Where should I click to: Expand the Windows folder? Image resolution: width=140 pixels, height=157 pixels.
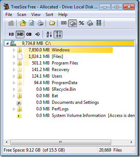coord(14,50)
